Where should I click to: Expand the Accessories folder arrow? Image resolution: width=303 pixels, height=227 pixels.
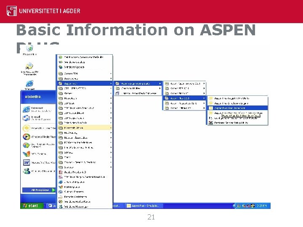coord(111,79)
